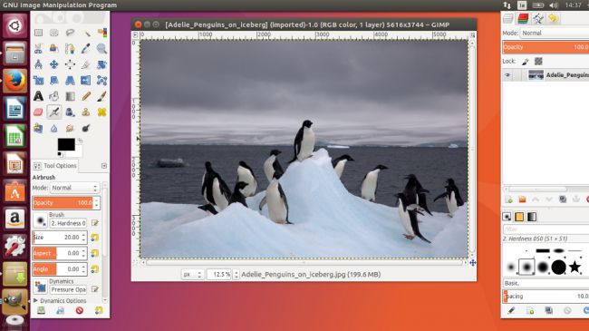The width and height of the screenshot is (589, 331).
Task: Choose the Blend gradient tool
Action: 71,96
